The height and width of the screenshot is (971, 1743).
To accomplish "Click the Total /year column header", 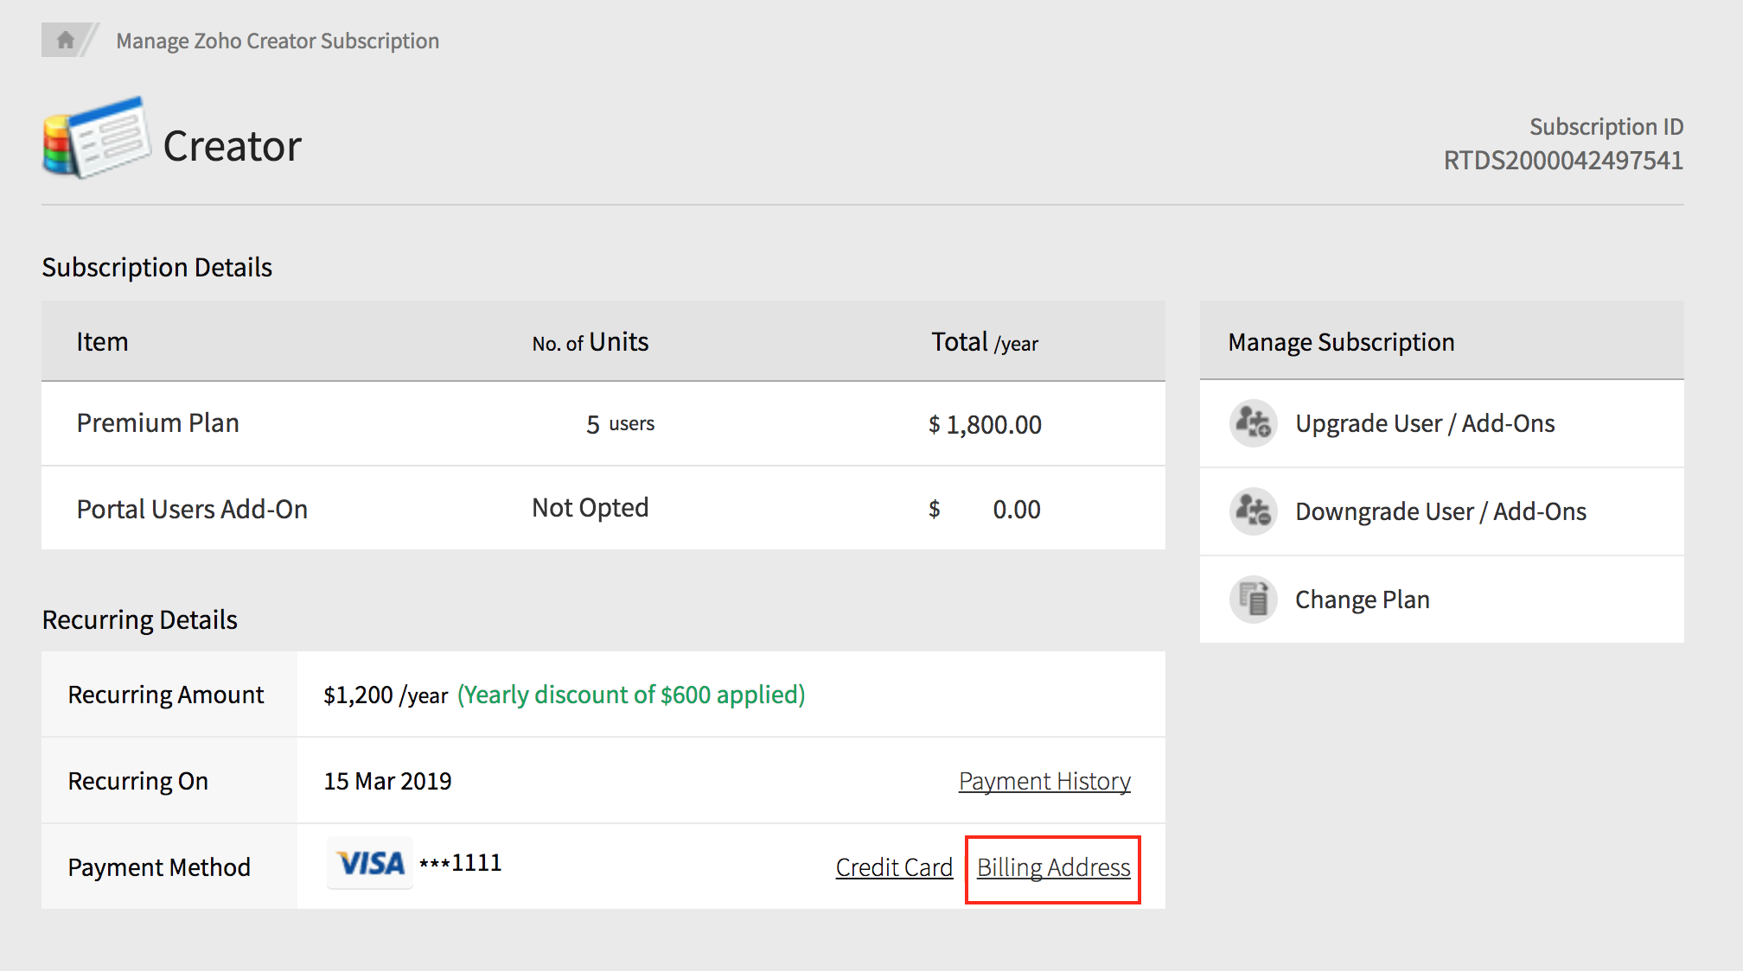I will [985, 342].
